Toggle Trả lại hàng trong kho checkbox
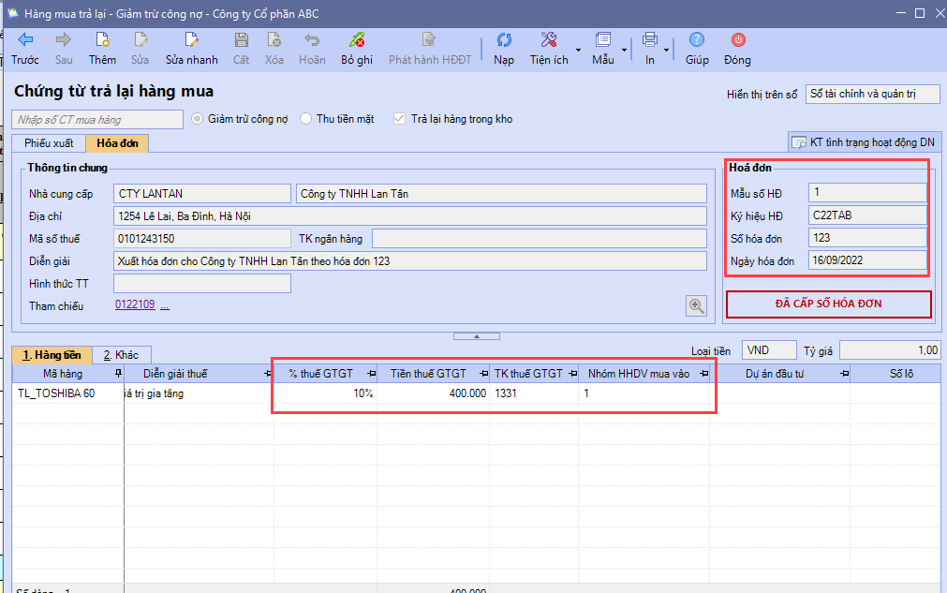 [400, 119]
